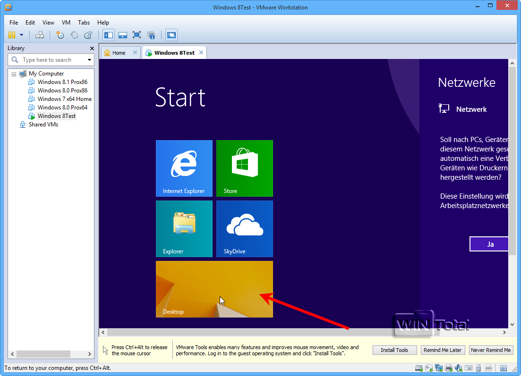521x376 pixels.
Task: Click the Send Ctrl+Alt+Del toolbar icon
Action: [40, 35]
